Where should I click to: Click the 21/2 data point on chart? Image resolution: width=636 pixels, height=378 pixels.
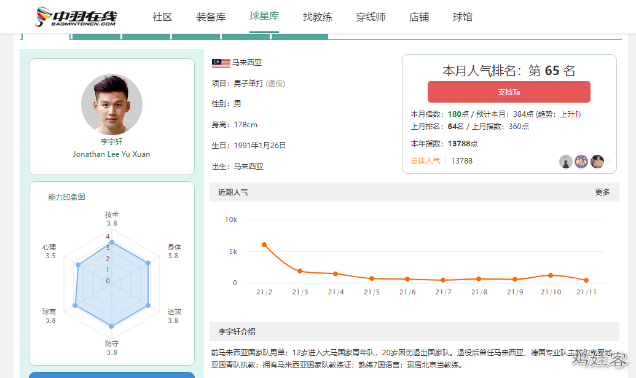tap(264, 245)
